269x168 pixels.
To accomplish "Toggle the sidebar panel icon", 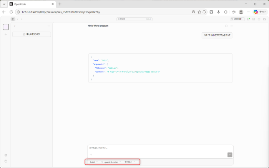I will click(x=13, y=19).
